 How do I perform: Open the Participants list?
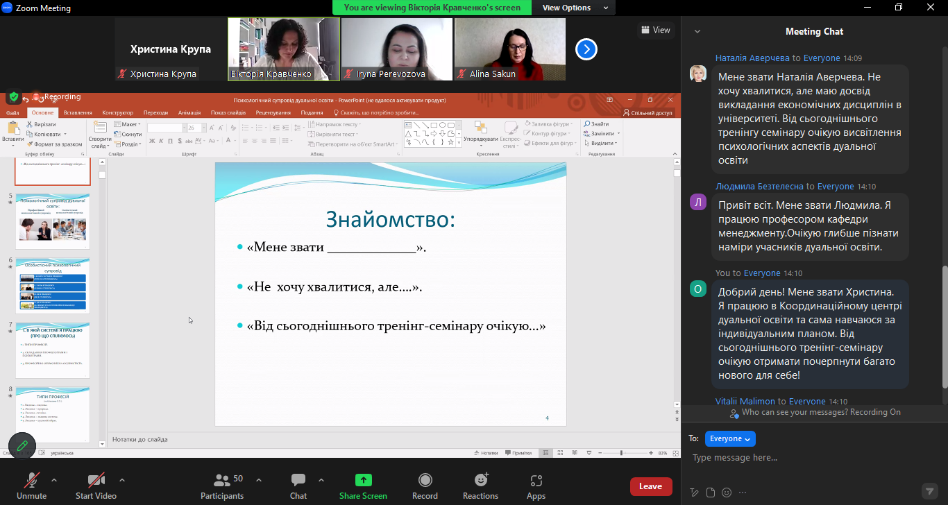(222, 480)
